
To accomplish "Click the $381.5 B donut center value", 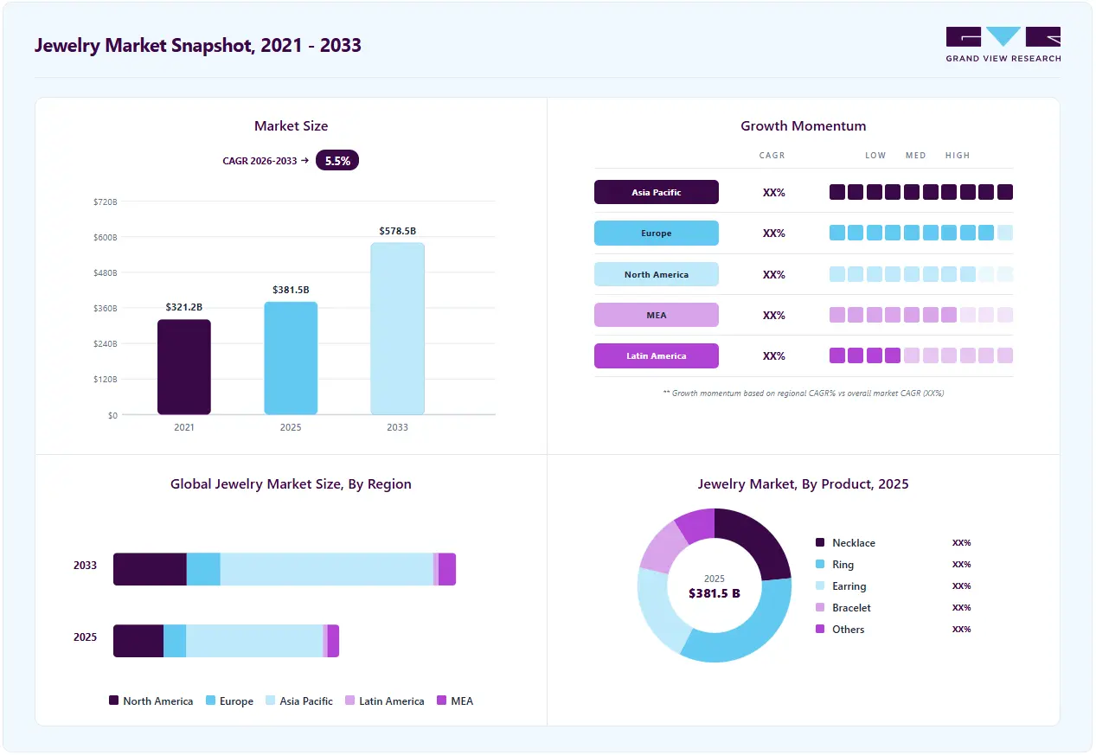I will (715, 593).
